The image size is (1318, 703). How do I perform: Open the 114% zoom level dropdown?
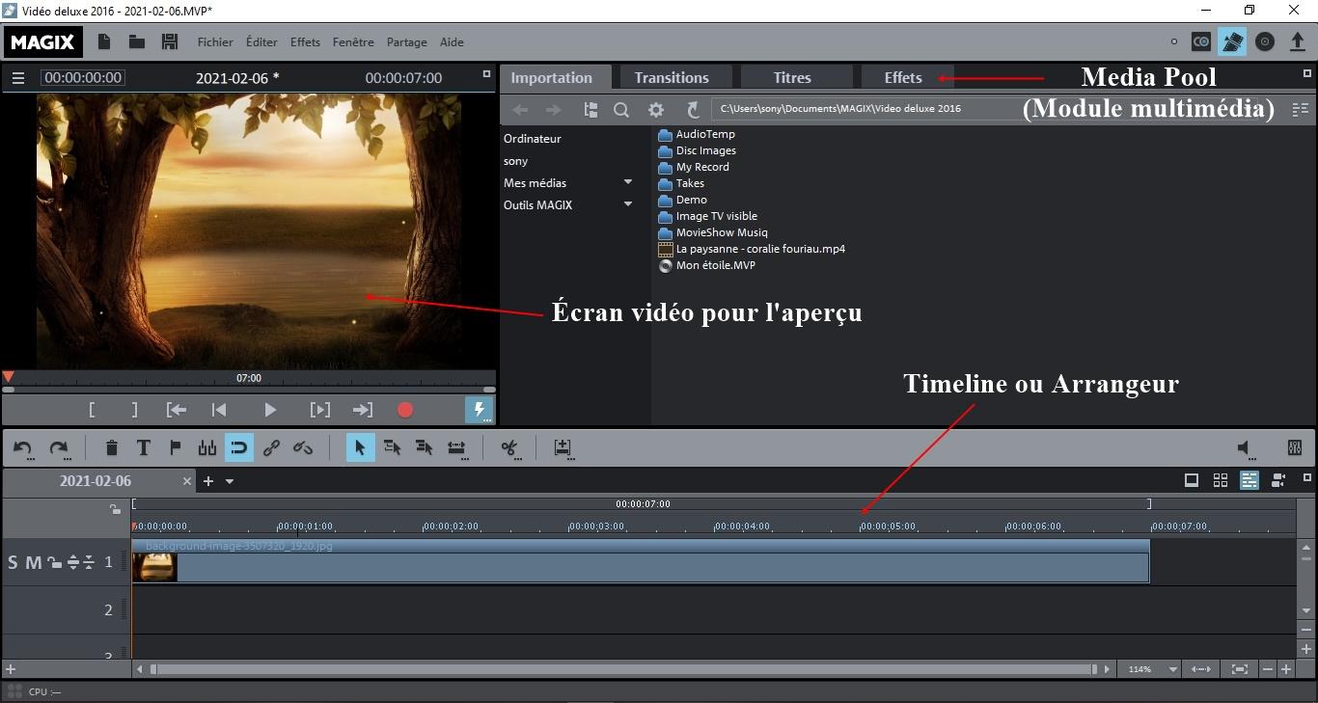[x=1173, y=669]
